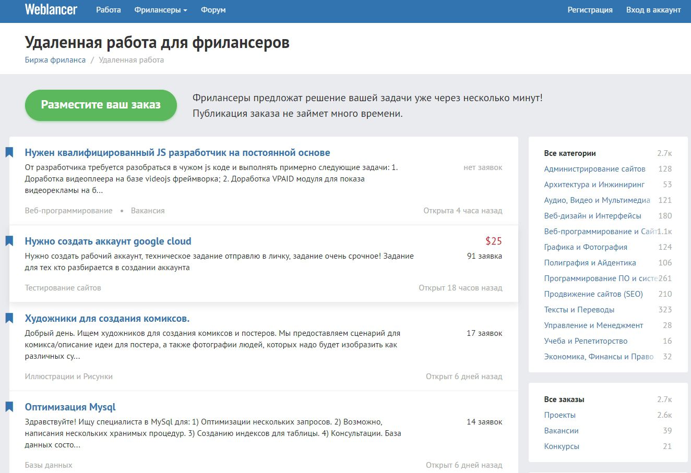
Task: Open the Художники для создания комиксов listing
Action: point(107,319)
